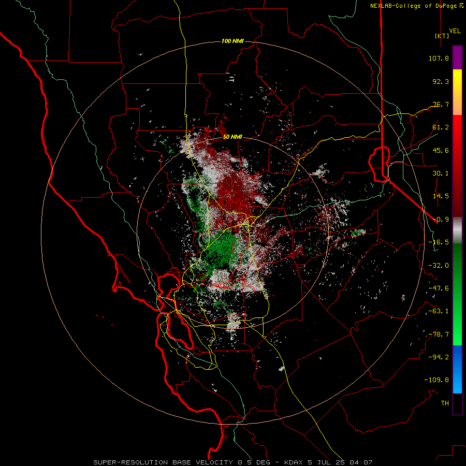Click the VEL legend title

point(455,31)
